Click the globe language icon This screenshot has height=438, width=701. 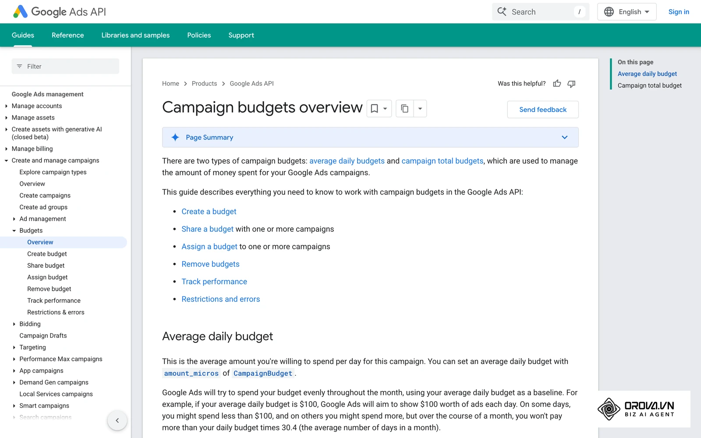609,12
